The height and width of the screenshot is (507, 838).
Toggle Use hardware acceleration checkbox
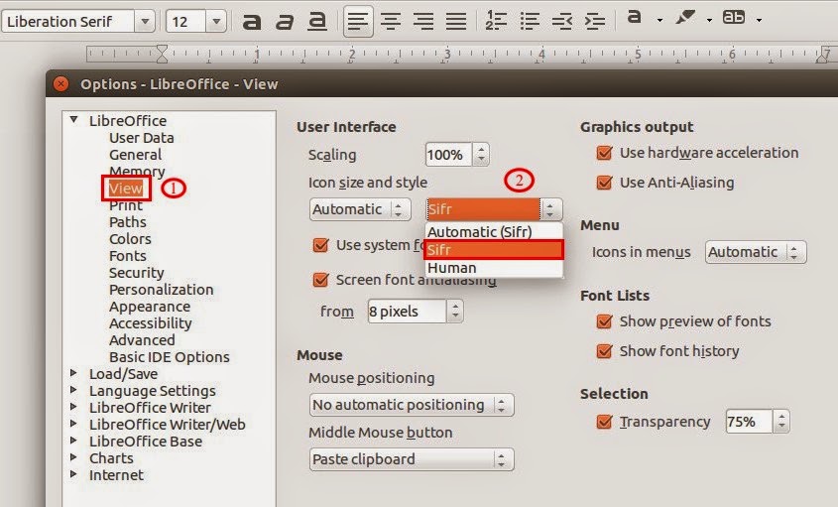coord(604,153)
